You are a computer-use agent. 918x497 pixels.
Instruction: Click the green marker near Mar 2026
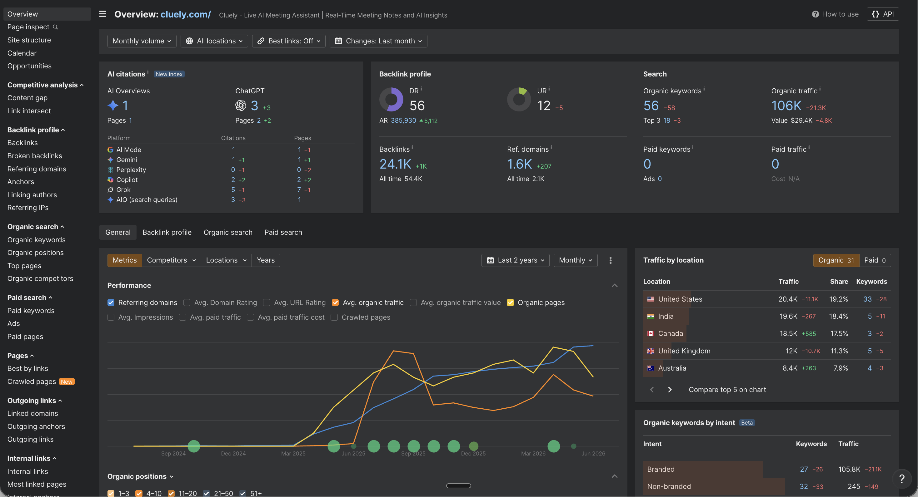coord(553,446)
